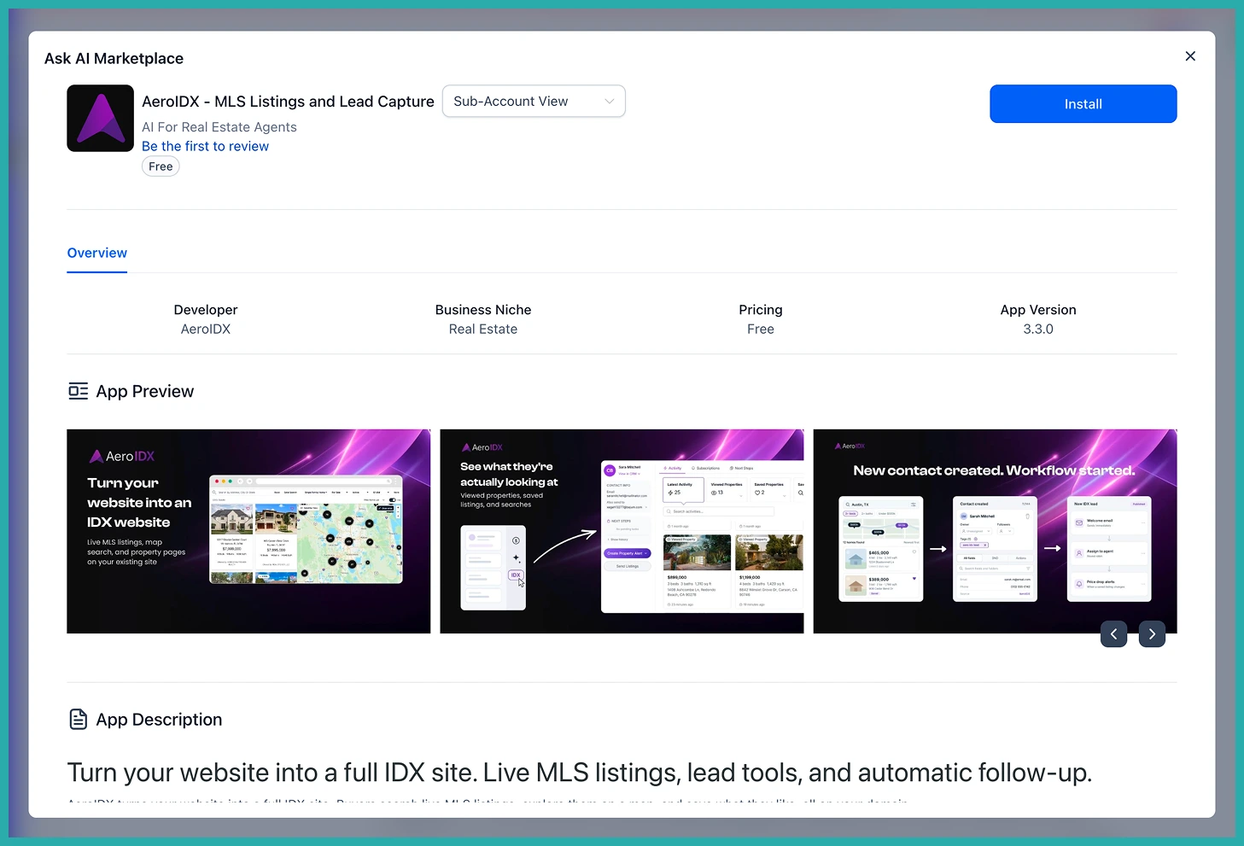The height and width of the screenshot is (846, 1244).
Task: Close the Ask AI Marketplace dialog
Action: [x=1190, y=56]
